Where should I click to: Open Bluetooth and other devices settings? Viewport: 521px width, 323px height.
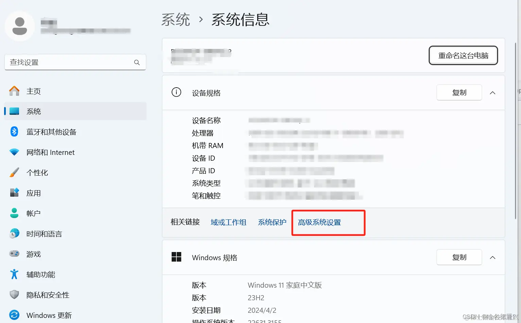(51, 132)
